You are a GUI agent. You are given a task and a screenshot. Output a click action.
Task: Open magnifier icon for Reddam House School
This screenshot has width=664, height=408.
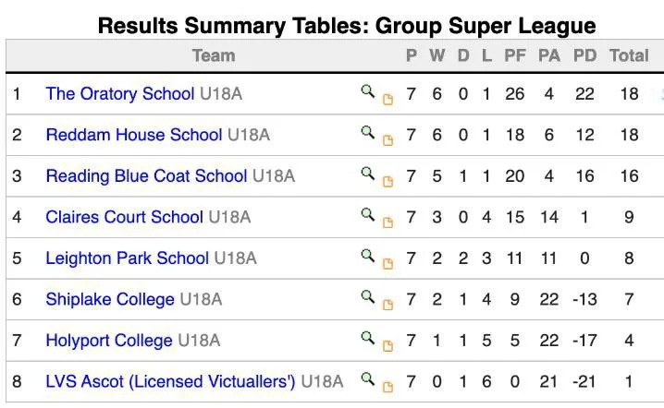367,132
